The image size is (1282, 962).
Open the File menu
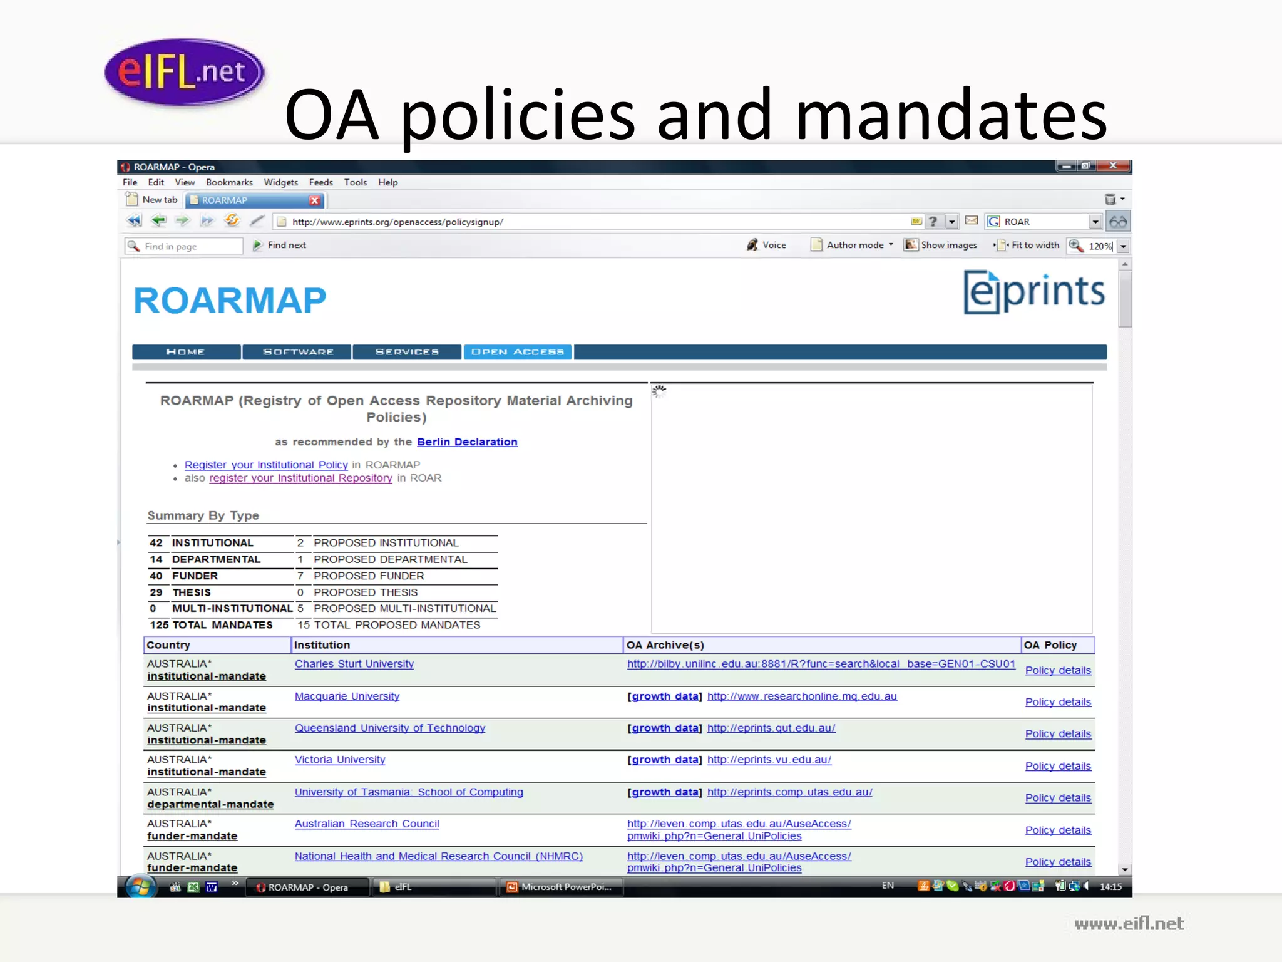pyautogui.click(x=130, y=182)
